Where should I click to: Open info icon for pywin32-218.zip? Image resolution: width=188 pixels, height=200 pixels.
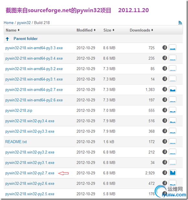tap(165, 110)
